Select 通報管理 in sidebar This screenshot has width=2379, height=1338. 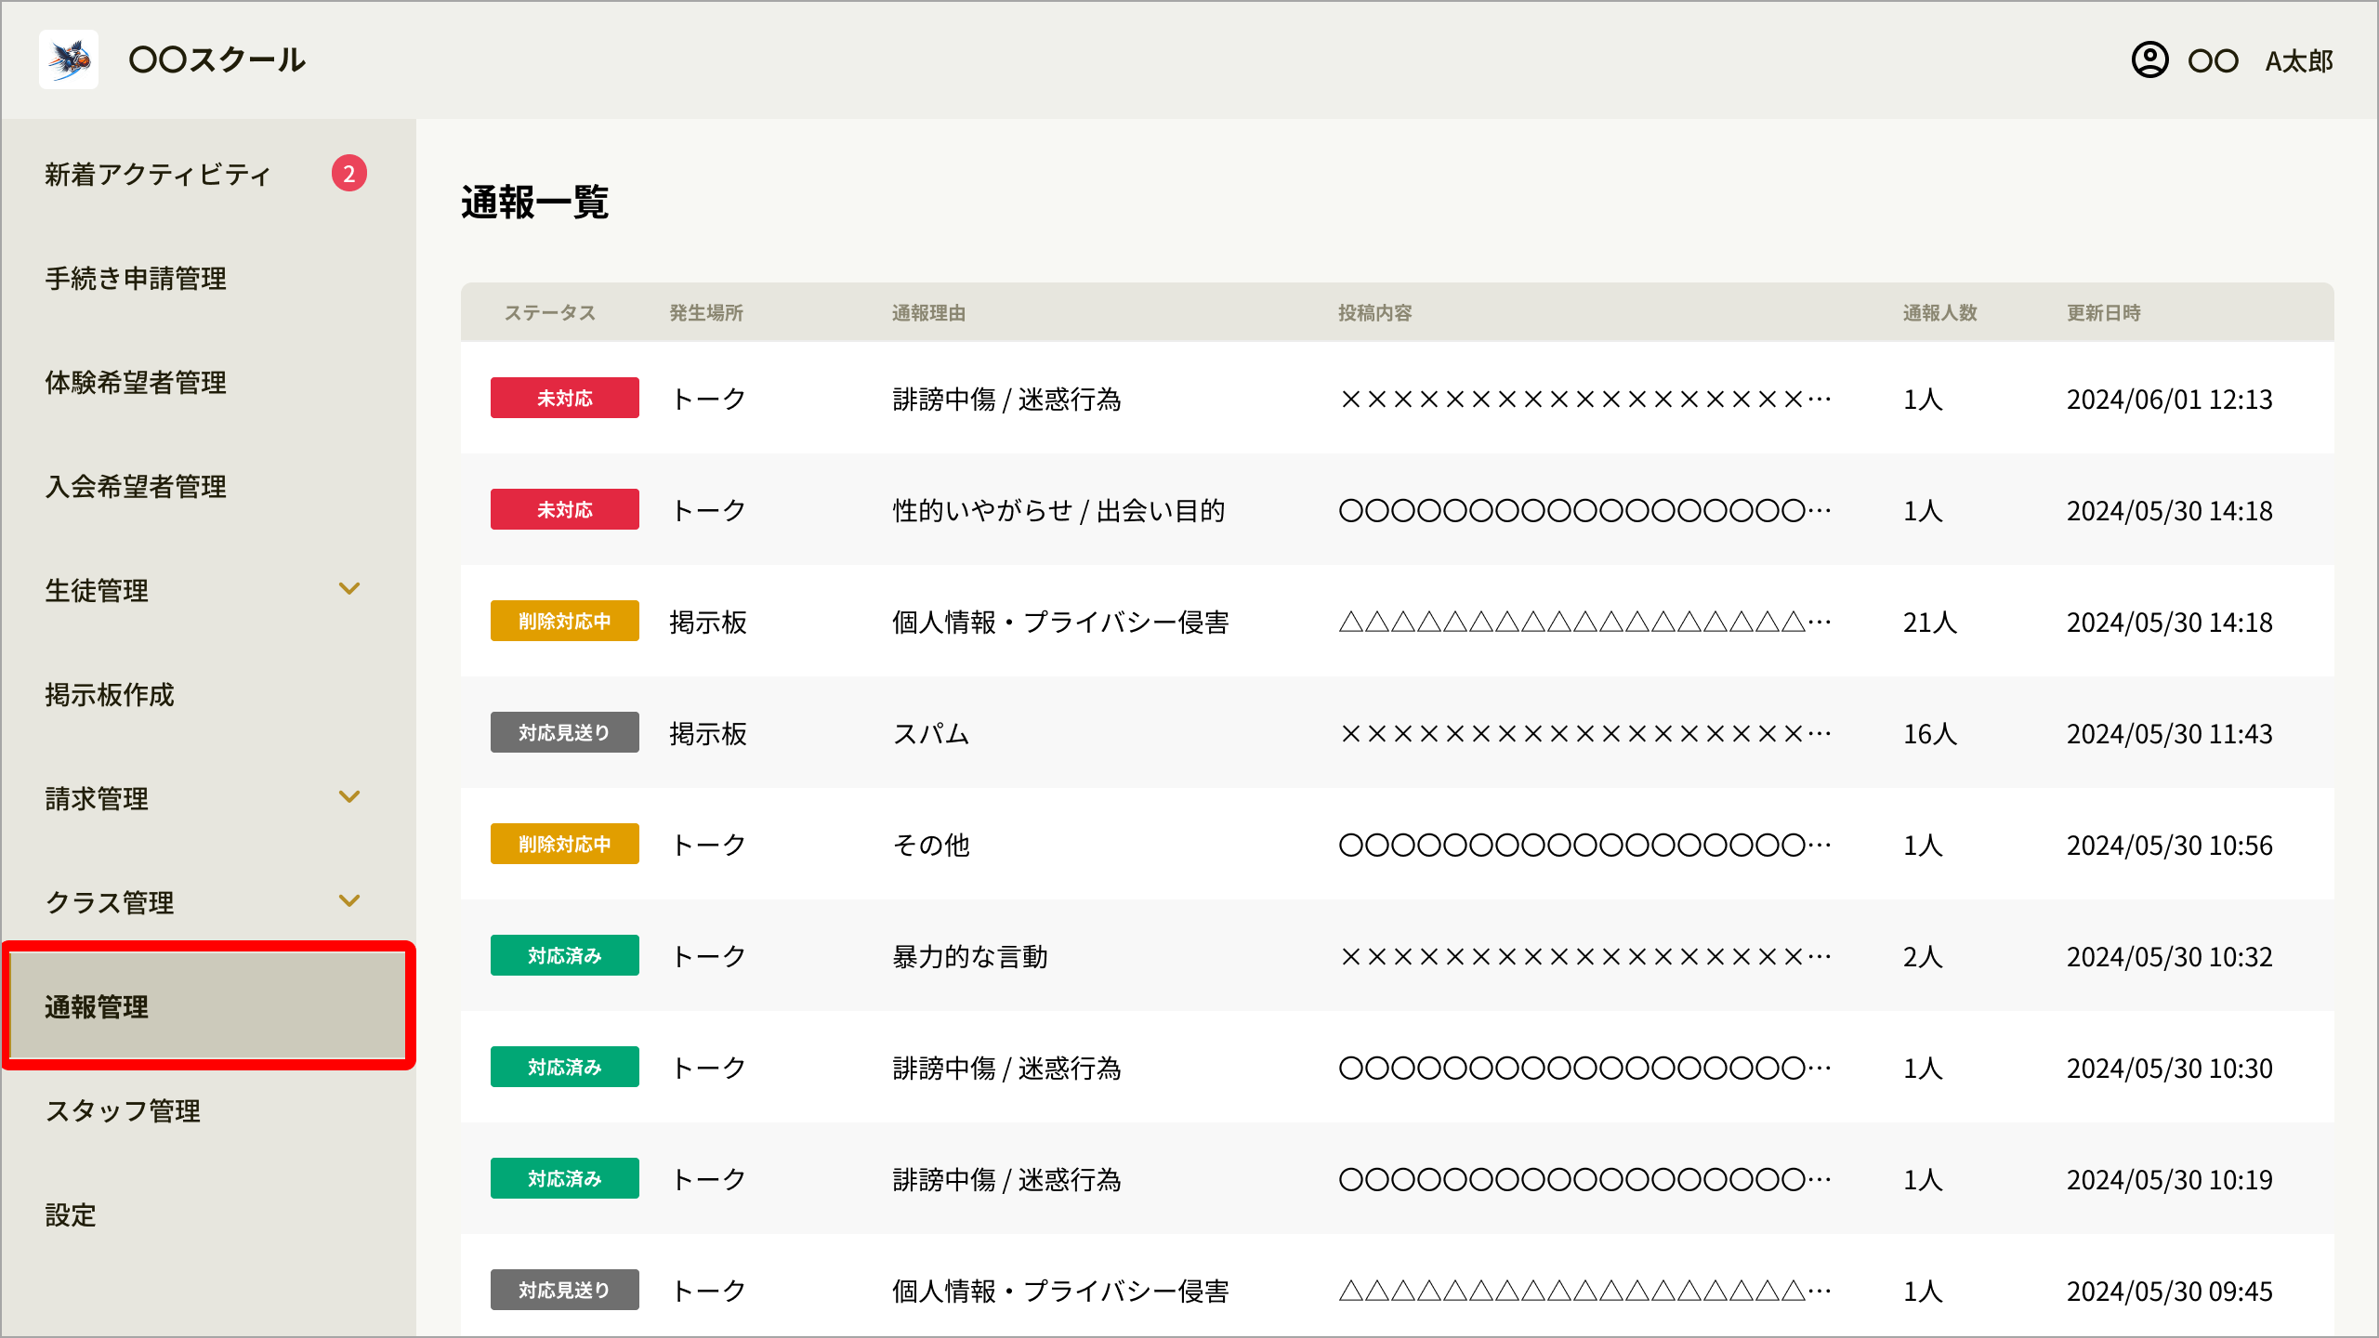click(x=208, y=1006)
